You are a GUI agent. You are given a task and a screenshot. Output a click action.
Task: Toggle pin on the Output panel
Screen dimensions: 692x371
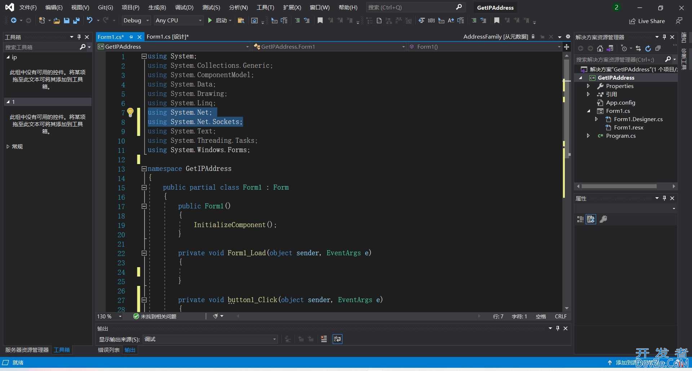[x=558, y=328]
